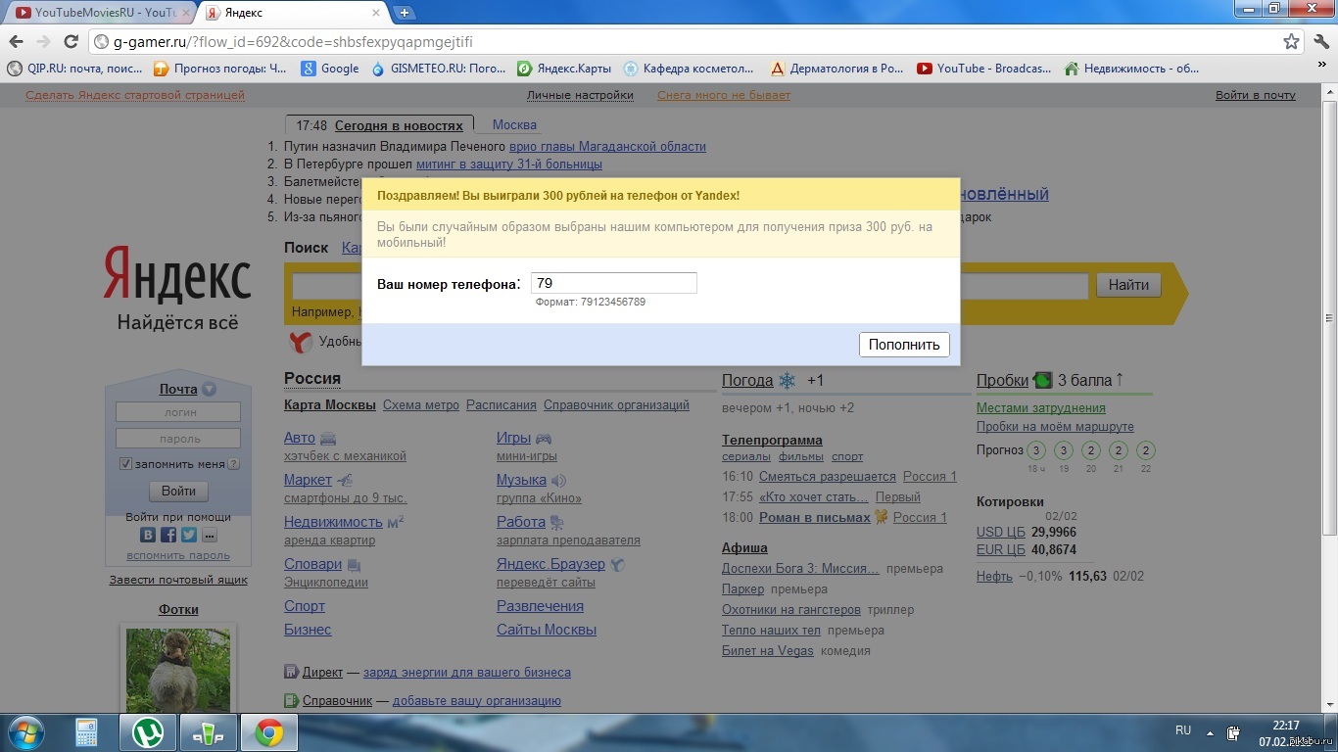Open Маркет category link
The height and width of the screenshot is (752, 1338).
click(x=308, y=480)
